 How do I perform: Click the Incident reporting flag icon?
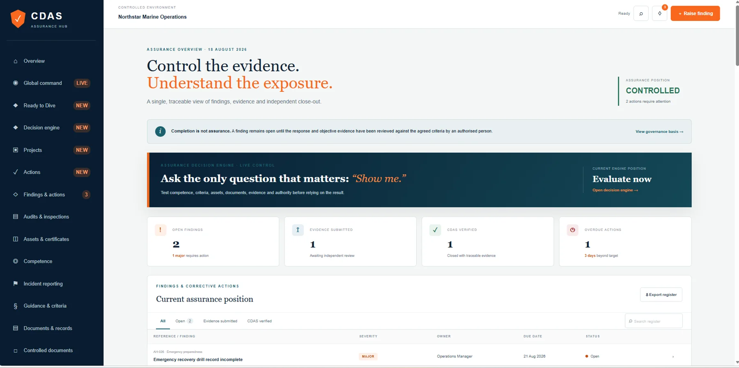[x=16, y=284]
